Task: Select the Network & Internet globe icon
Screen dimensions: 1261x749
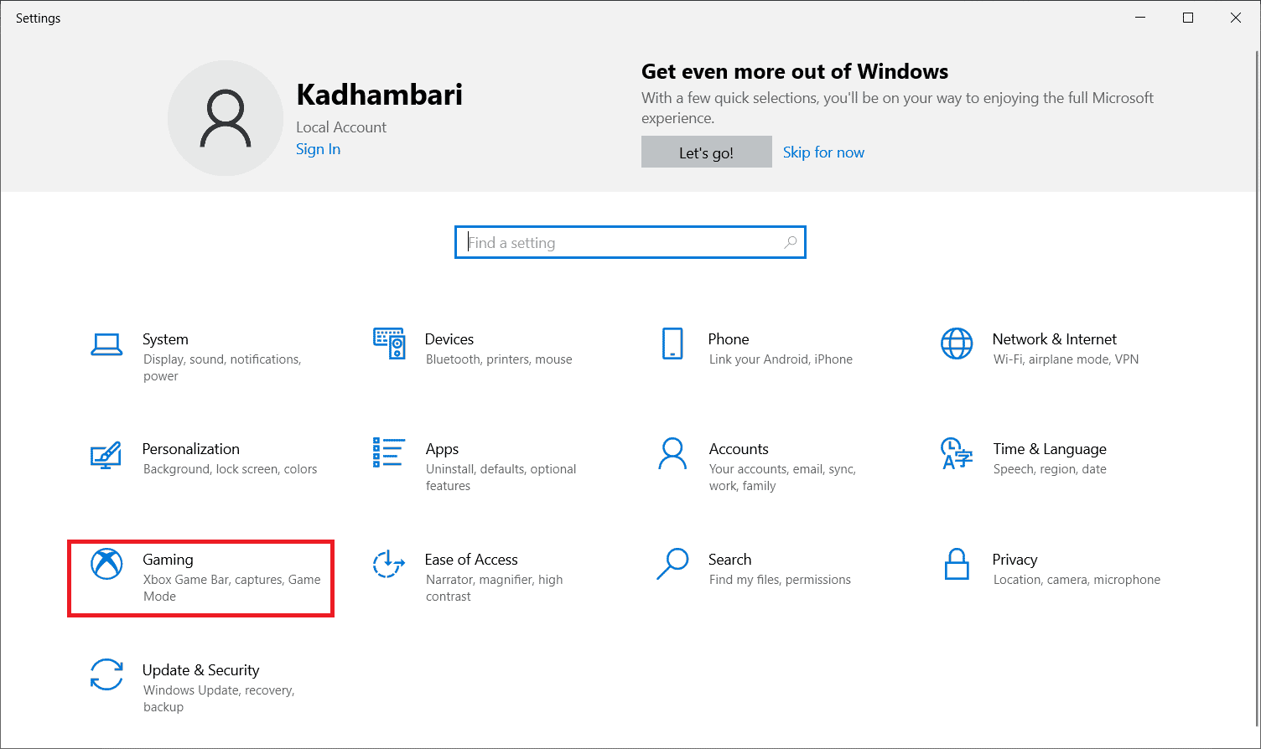Action: pos(957,344)
